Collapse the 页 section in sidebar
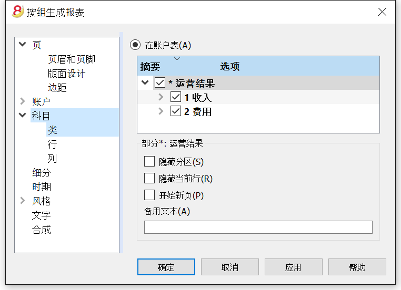The height and width of the screenshot is (290, 401). coord(23,44)
